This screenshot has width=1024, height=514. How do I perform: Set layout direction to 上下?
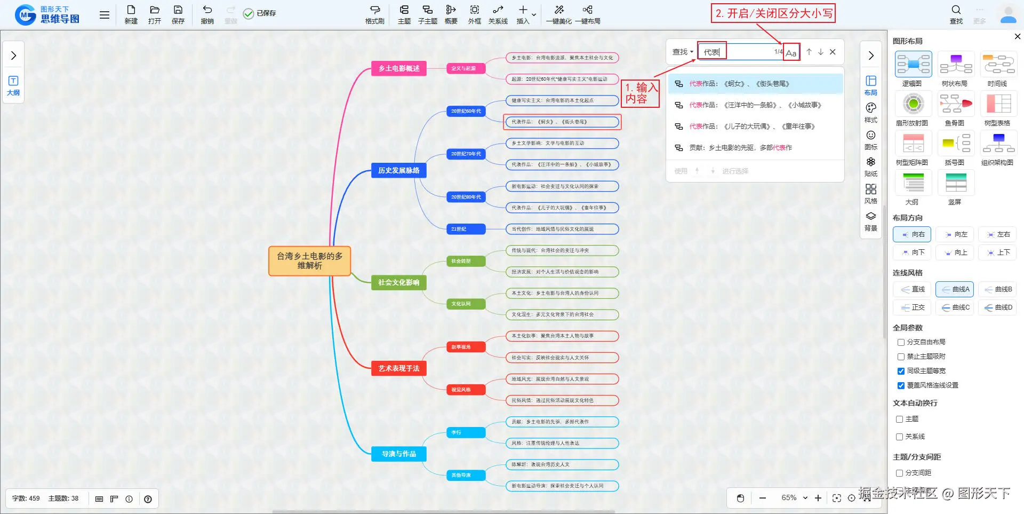point(997,252)
